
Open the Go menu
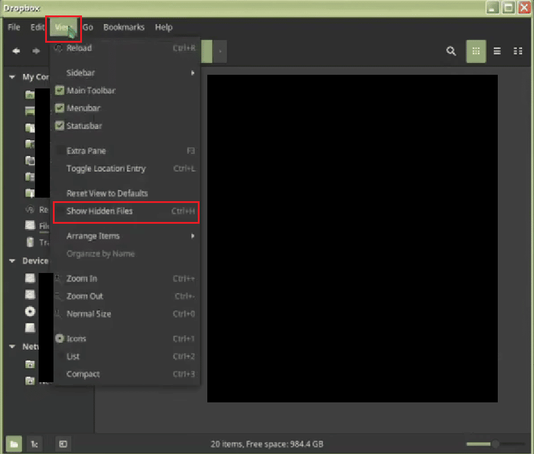(x=88, y=27)
